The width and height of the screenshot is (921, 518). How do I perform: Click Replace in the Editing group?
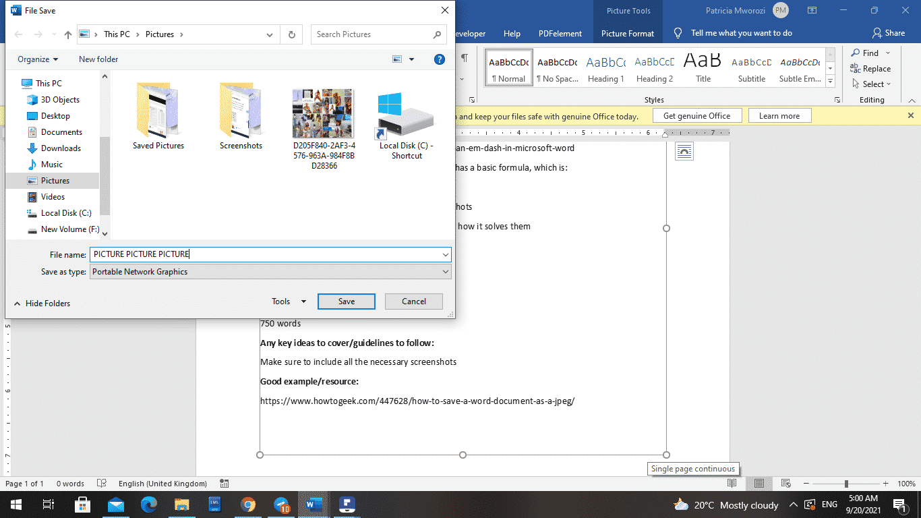pyautogui.click(x=870, y=69)
